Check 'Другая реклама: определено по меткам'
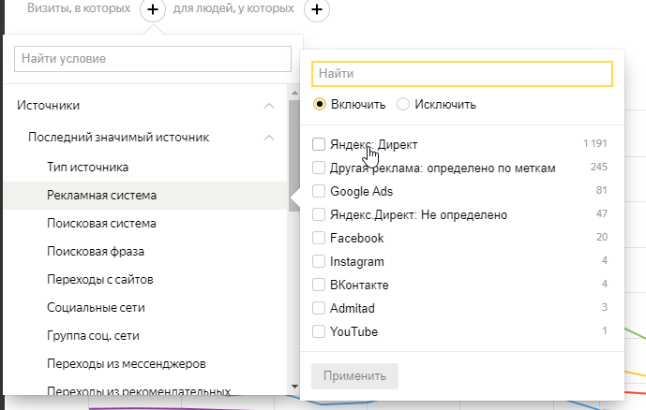This screenshot has height=410, width=646. click(319, 168)
